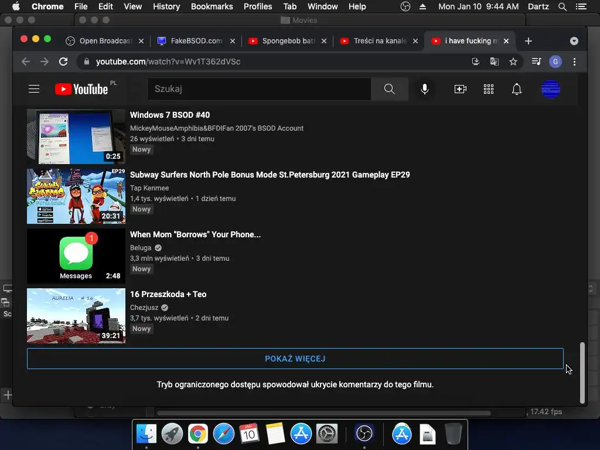This screenshot has height=450, width=600.
Task: Click the Windows 7 BSOD video thumbnail
Action: click(x=76, y=137)
